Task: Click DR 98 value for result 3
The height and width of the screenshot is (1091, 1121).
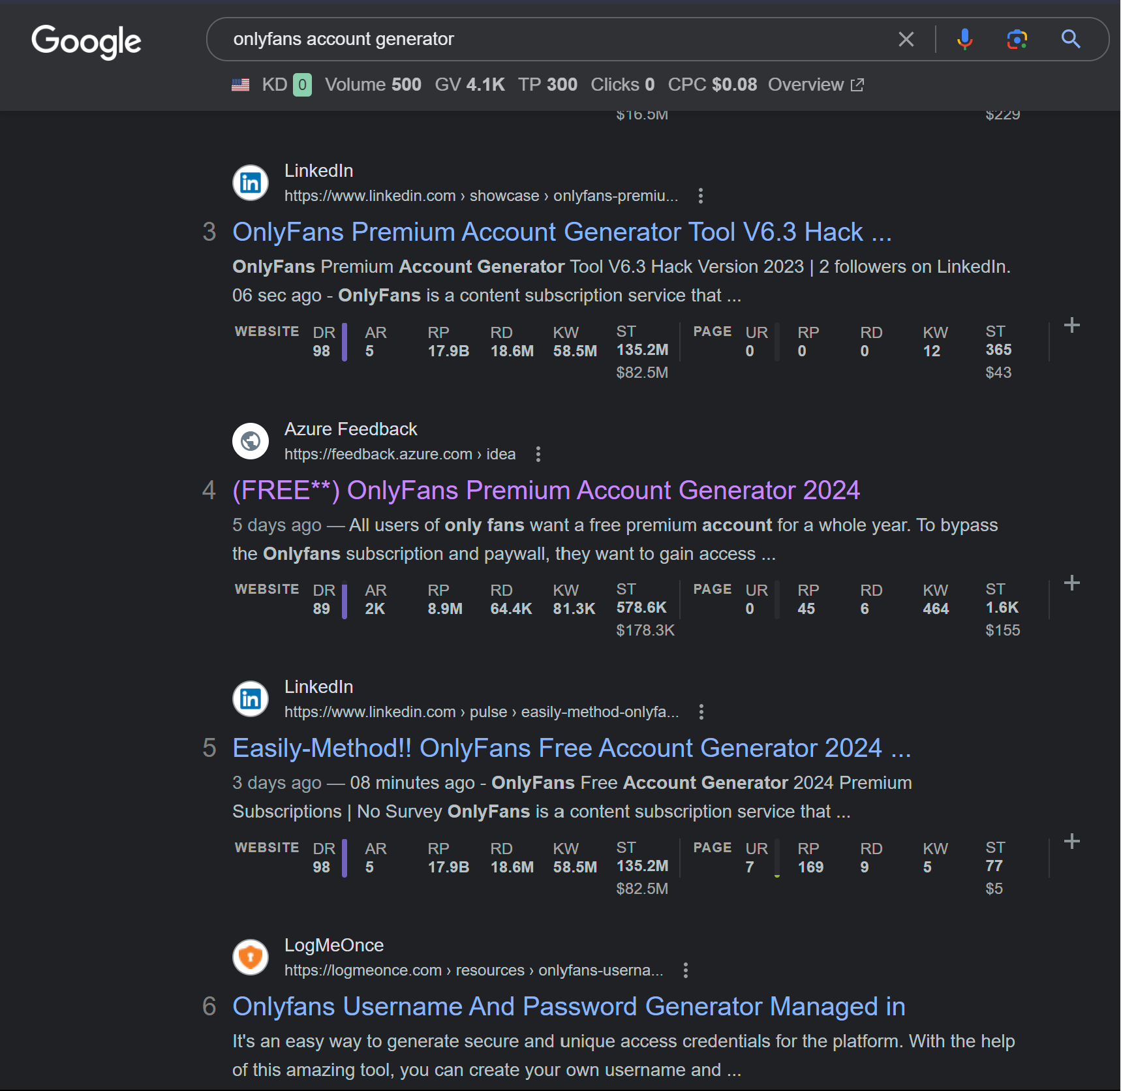Action: point(321,351)
